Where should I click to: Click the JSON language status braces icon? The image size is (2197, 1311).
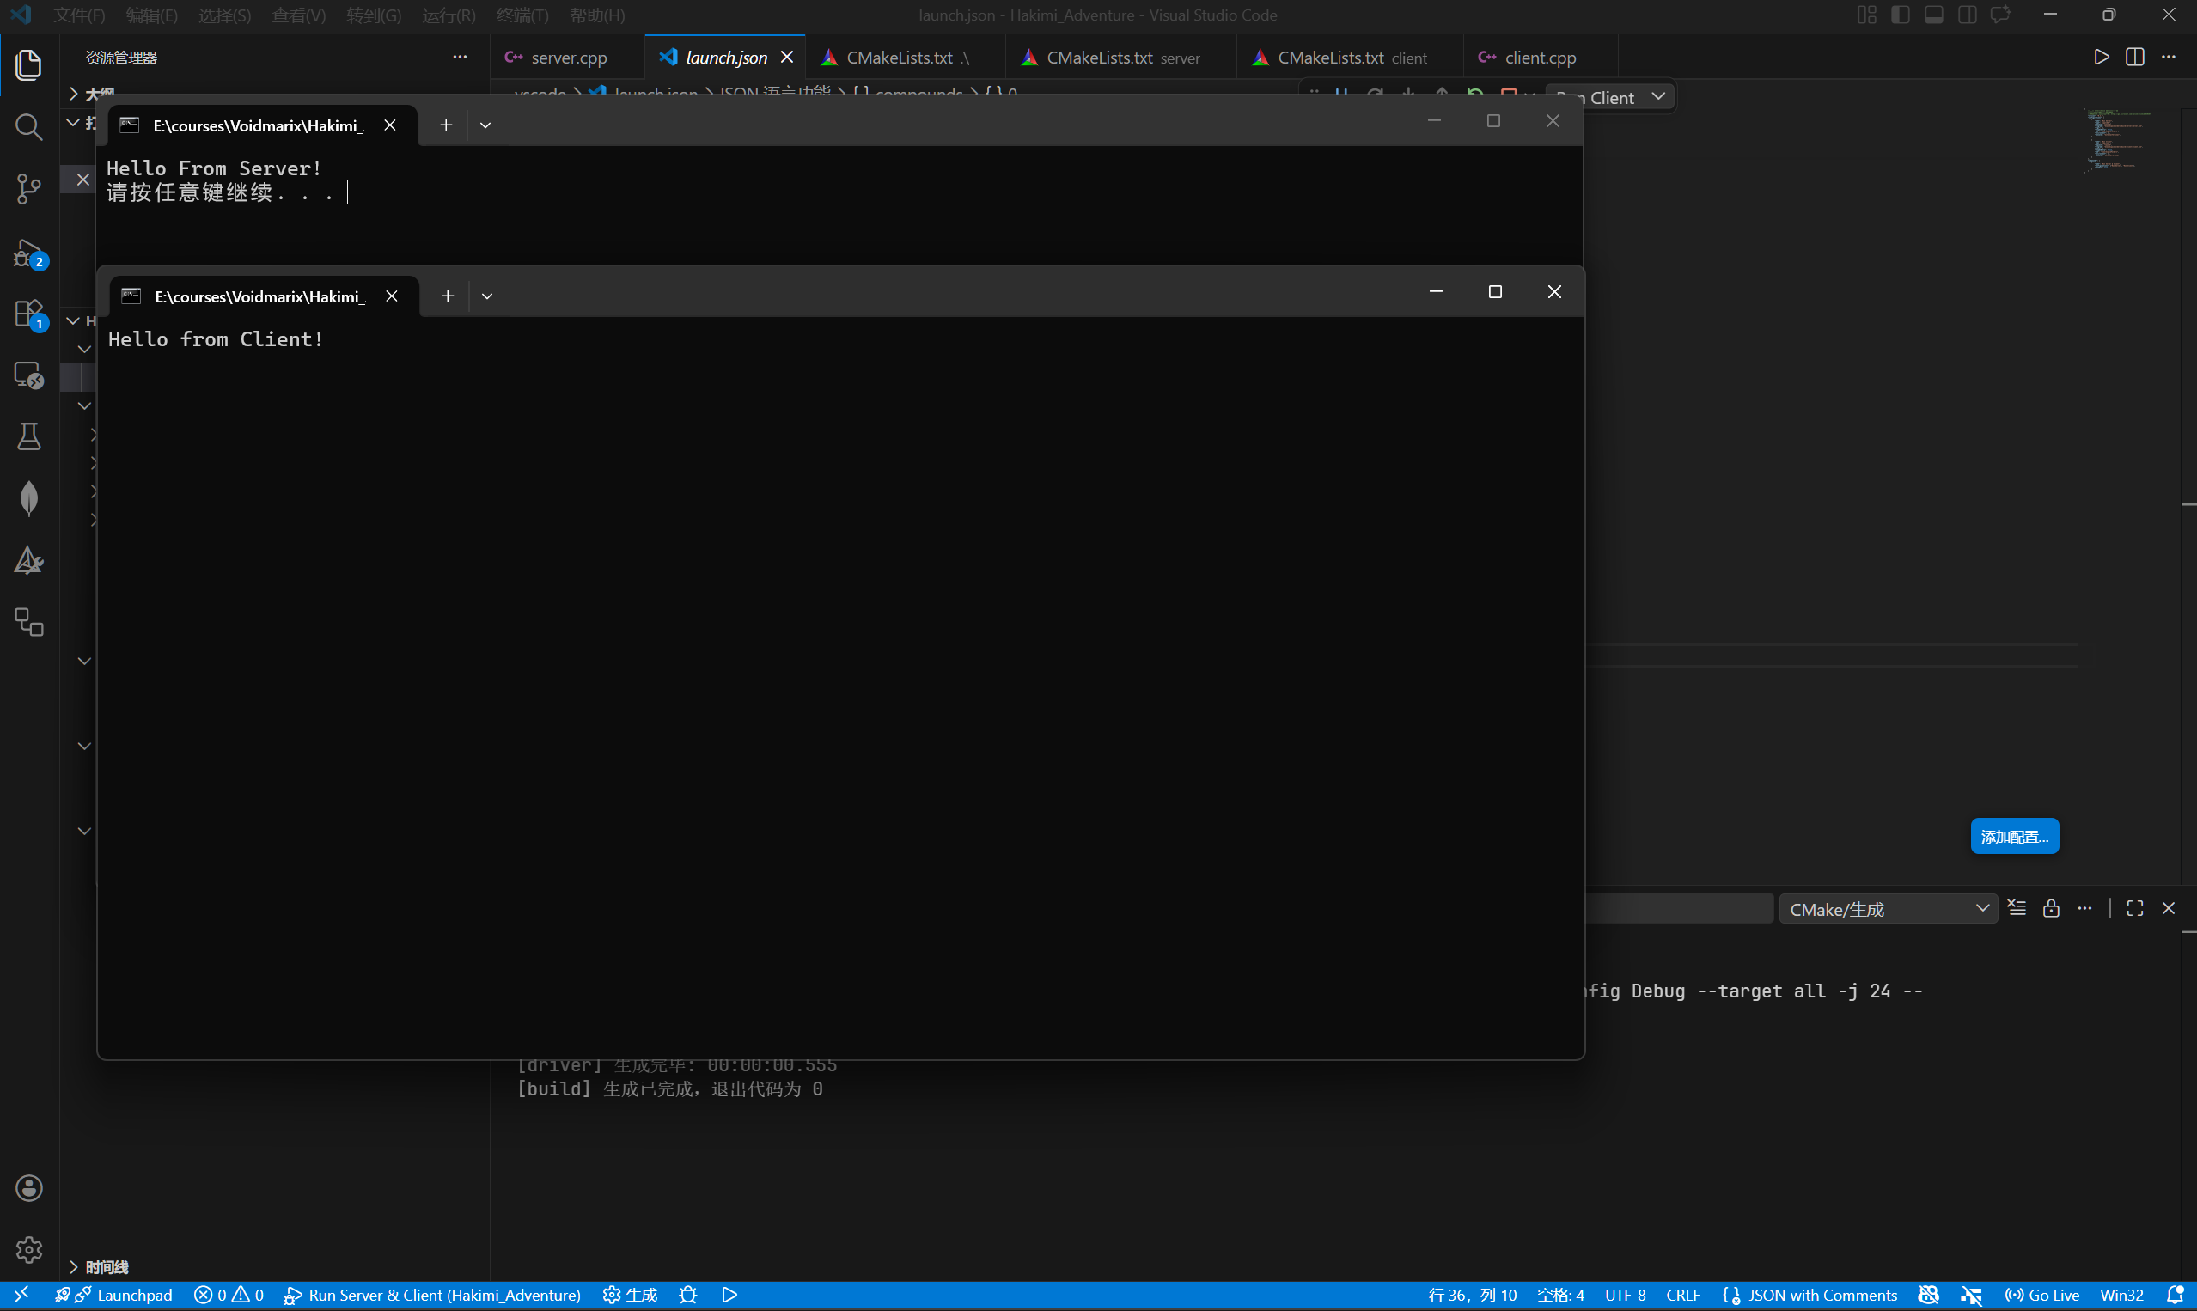tap(1730, 1295)
